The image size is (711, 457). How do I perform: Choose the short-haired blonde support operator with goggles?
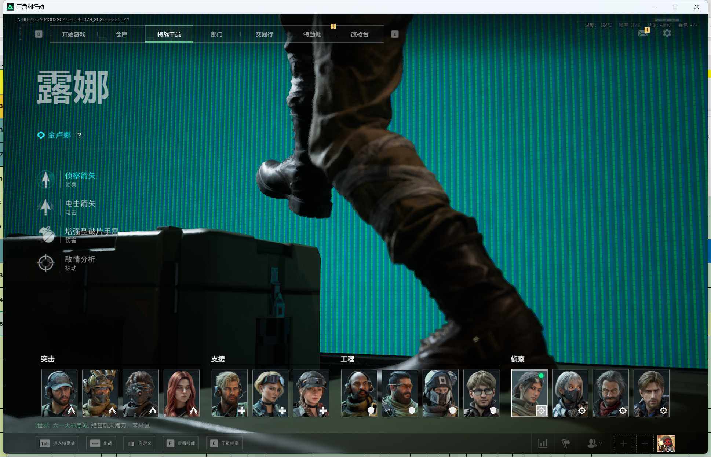(x=270, y=393)
